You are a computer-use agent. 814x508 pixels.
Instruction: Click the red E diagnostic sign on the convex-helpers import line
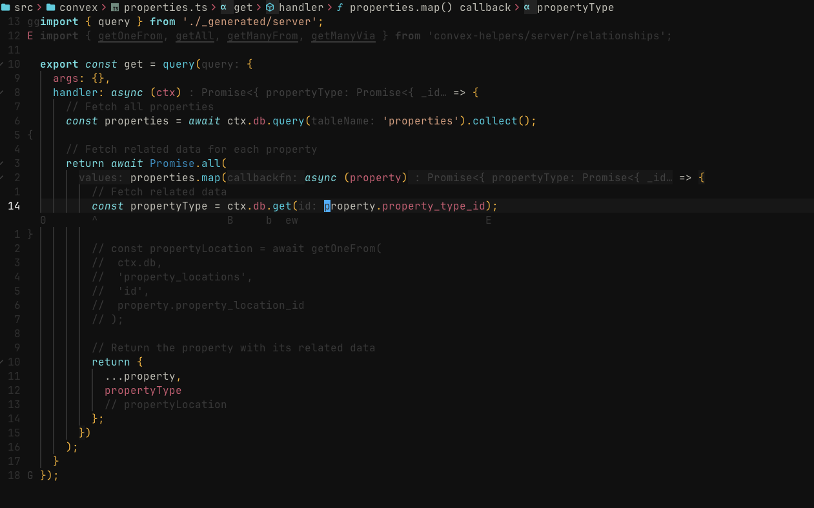coord(30,36)
